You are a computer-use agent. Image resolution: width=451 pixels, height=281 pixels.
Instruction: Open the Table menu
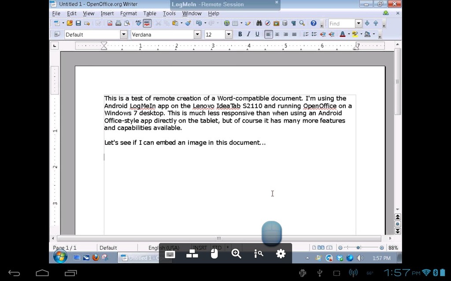click(150, 14)
